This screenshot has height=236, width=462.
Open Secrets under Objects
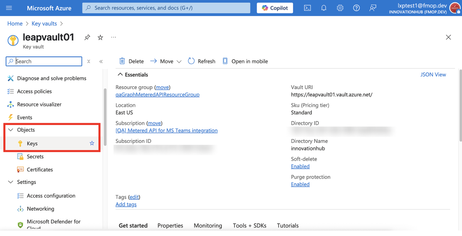35,157
